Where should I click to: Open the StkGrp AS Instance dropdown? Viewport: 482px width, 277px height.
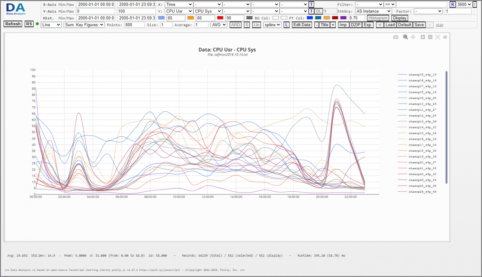click(373, 11)
